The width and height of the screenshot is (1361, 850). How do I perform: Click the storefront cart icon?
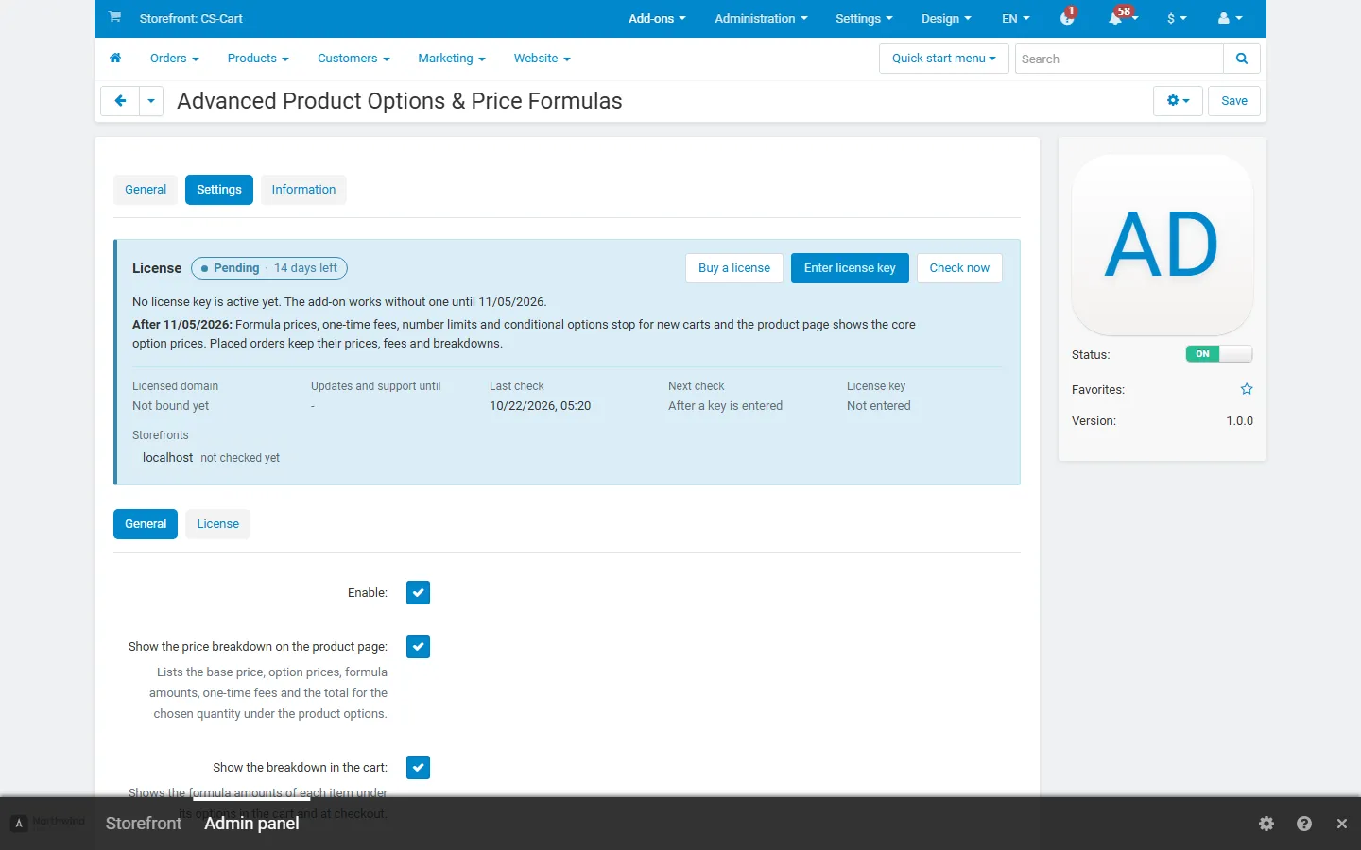114,17
